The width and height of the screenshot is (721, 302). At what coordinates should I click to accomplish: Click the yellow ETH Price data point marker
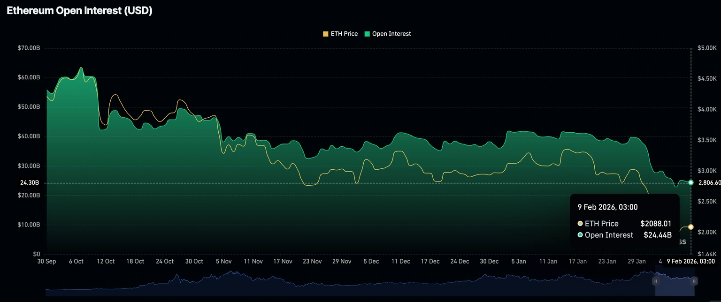click(x=690, y=227)
